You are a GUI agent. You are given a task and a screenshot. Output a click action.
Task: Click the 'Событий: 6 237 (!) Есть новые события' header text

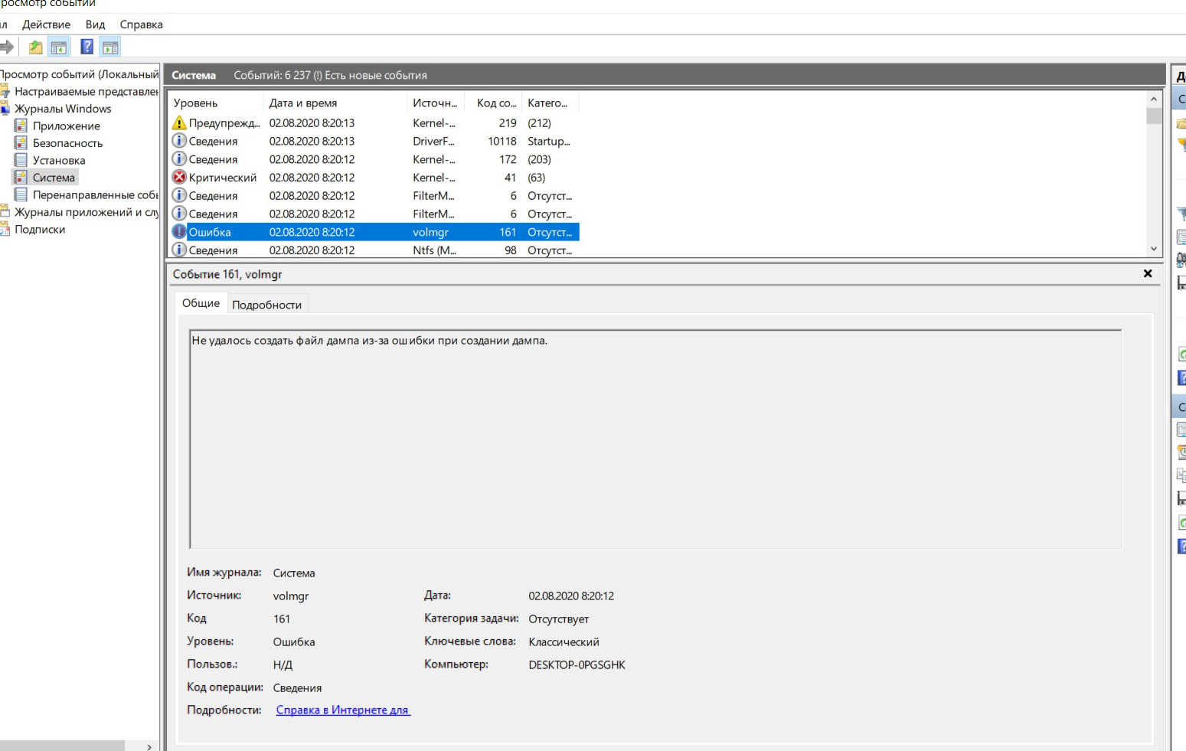[x=330, y=75]
